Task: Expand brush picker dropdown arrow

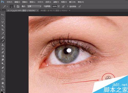Action: point(14,6)
